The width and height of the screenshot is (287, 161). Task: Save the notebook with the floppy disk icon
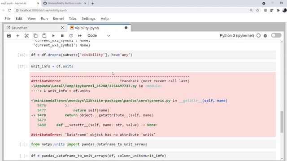point(9,36)
